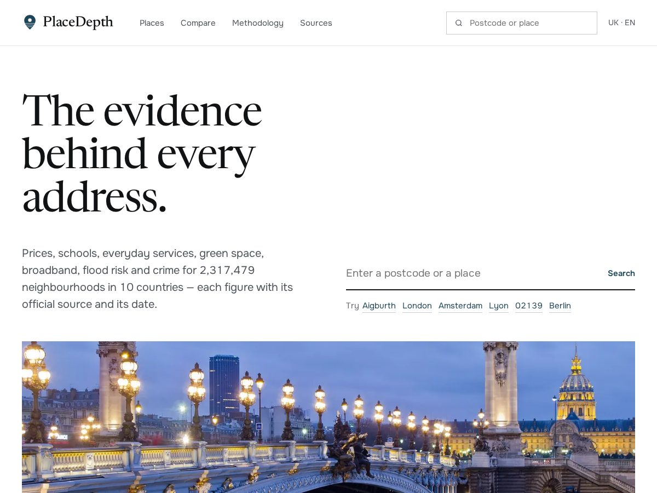Try the Aigburth example link

(x=379, y=306)
